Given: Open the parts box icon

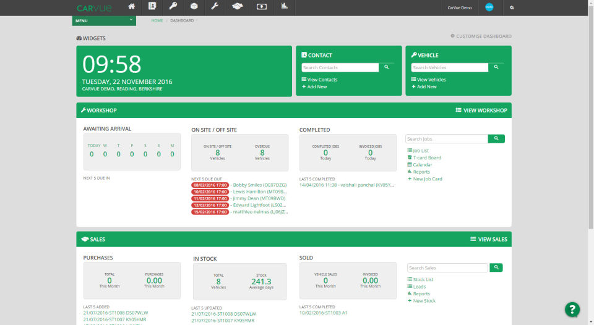Looking at the screenshot, I should coord(194,7).
